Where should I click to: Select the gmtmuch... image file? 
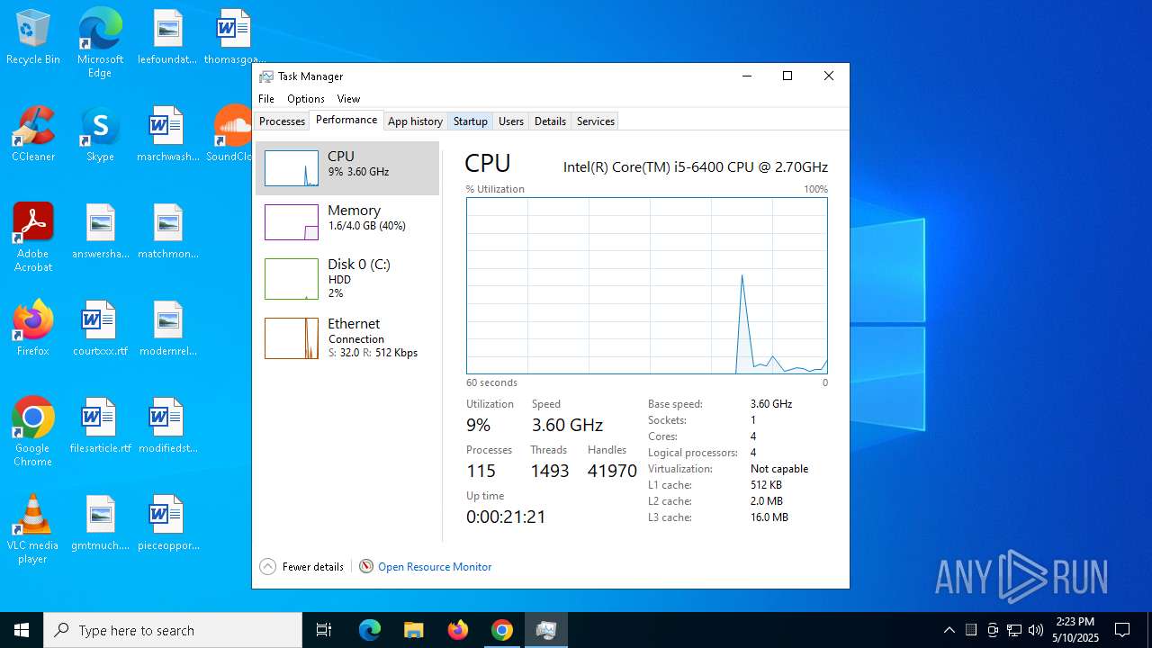[x=100, y=524]
